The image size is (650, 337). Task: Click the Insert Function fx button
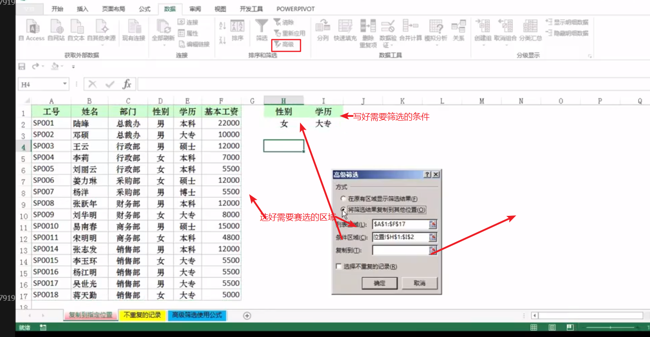click(127, 84)
